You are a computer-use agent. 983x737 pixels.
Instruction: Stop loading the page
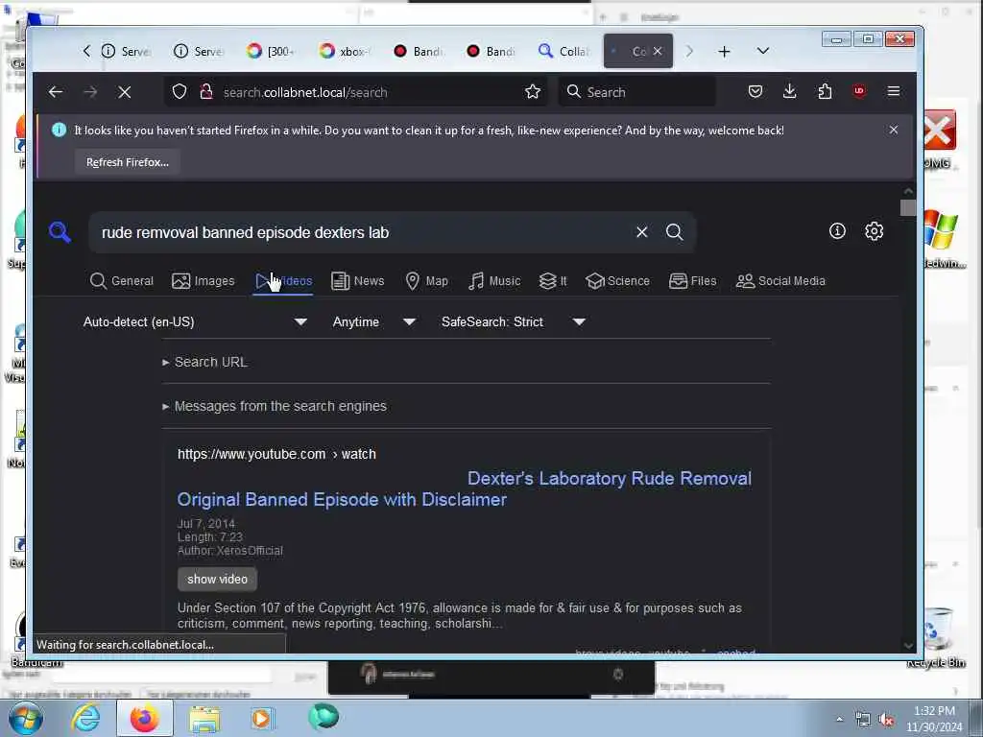click(x=125, y=92)
